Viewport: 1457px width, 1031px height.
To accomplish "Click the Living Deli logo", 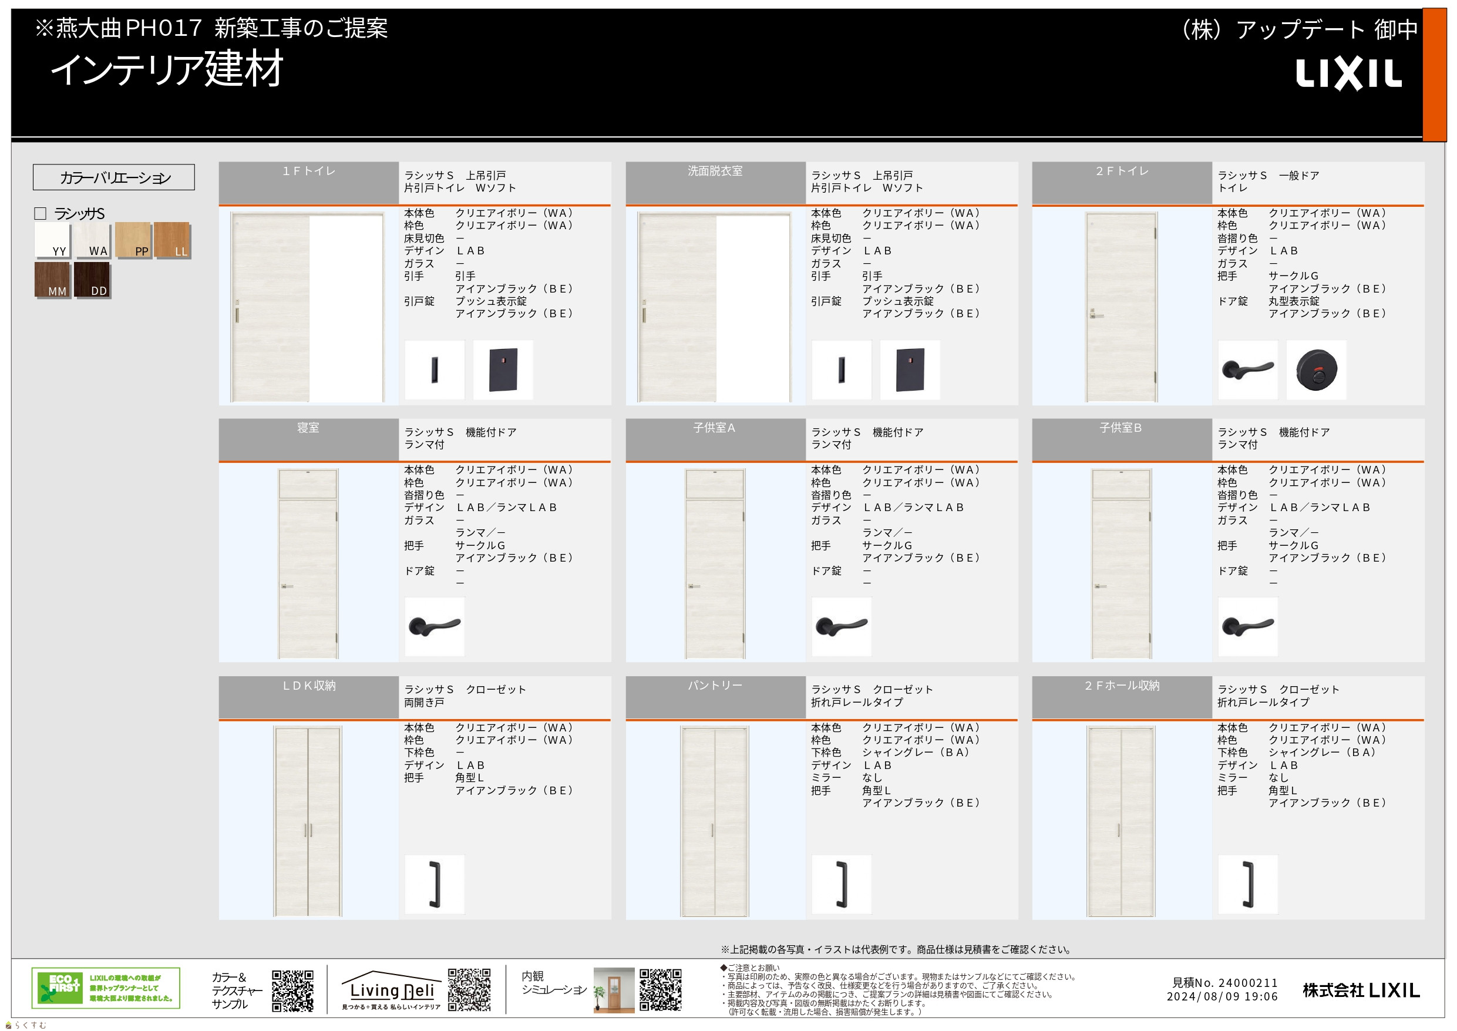I will pyautogui.click(x=392, y=990).
